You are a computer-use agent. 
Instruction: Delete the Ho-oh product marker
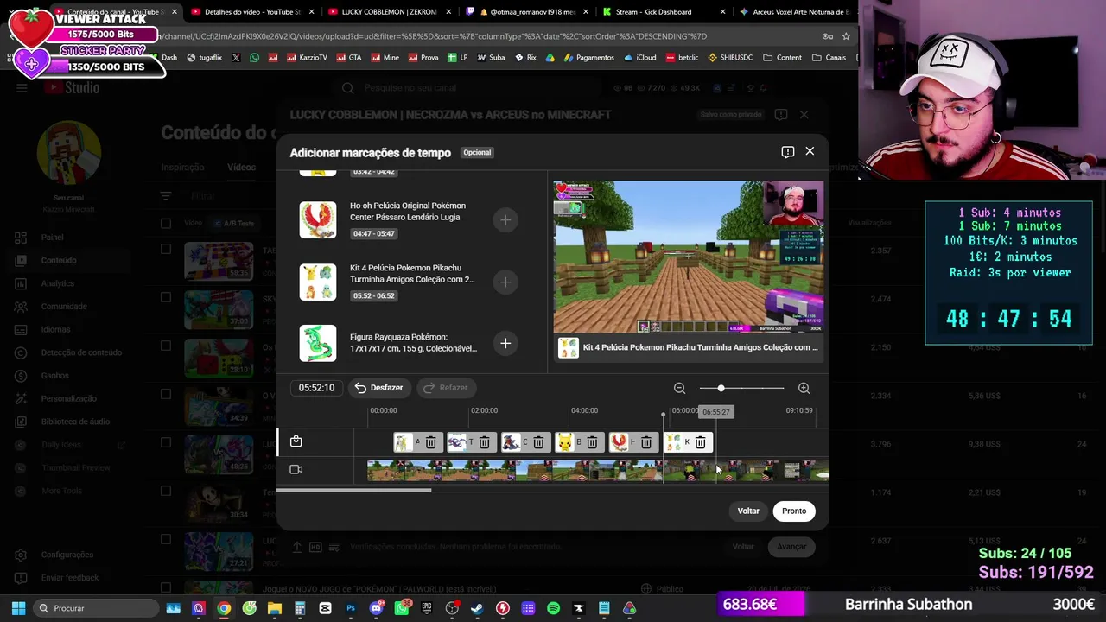(x=646, y=442)
